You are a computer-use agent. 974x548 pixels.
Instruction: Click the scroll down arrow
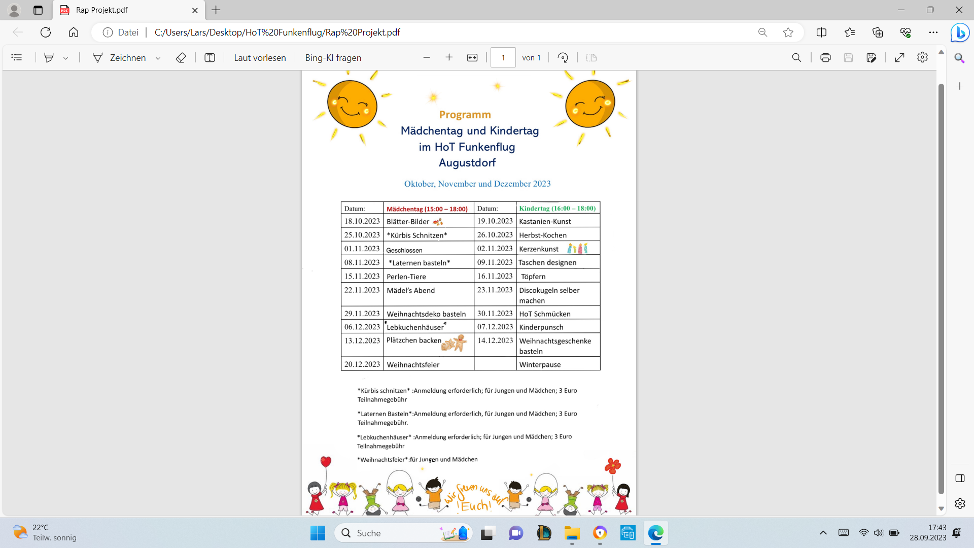[941, 508]
